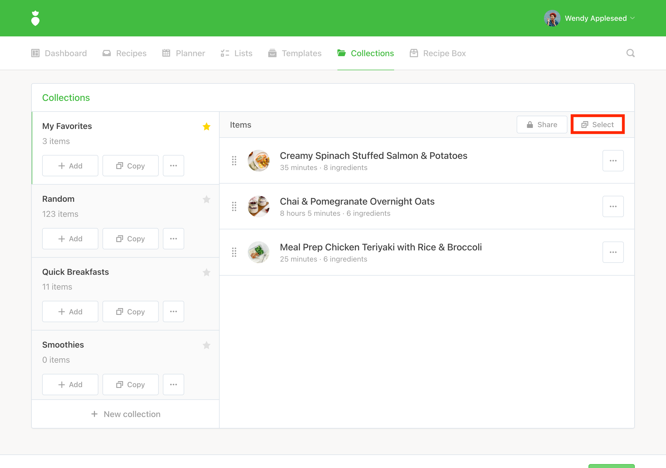The width and height of the screenshot is (666, 468).
Task: Open Quick Breakfasts more options menu
Action: [173, 311]
